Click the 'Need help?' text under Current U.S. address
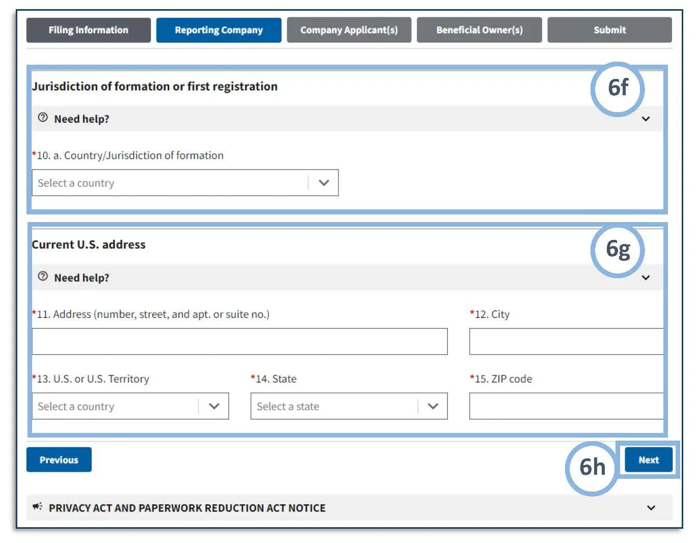 (x=82, y=278)
